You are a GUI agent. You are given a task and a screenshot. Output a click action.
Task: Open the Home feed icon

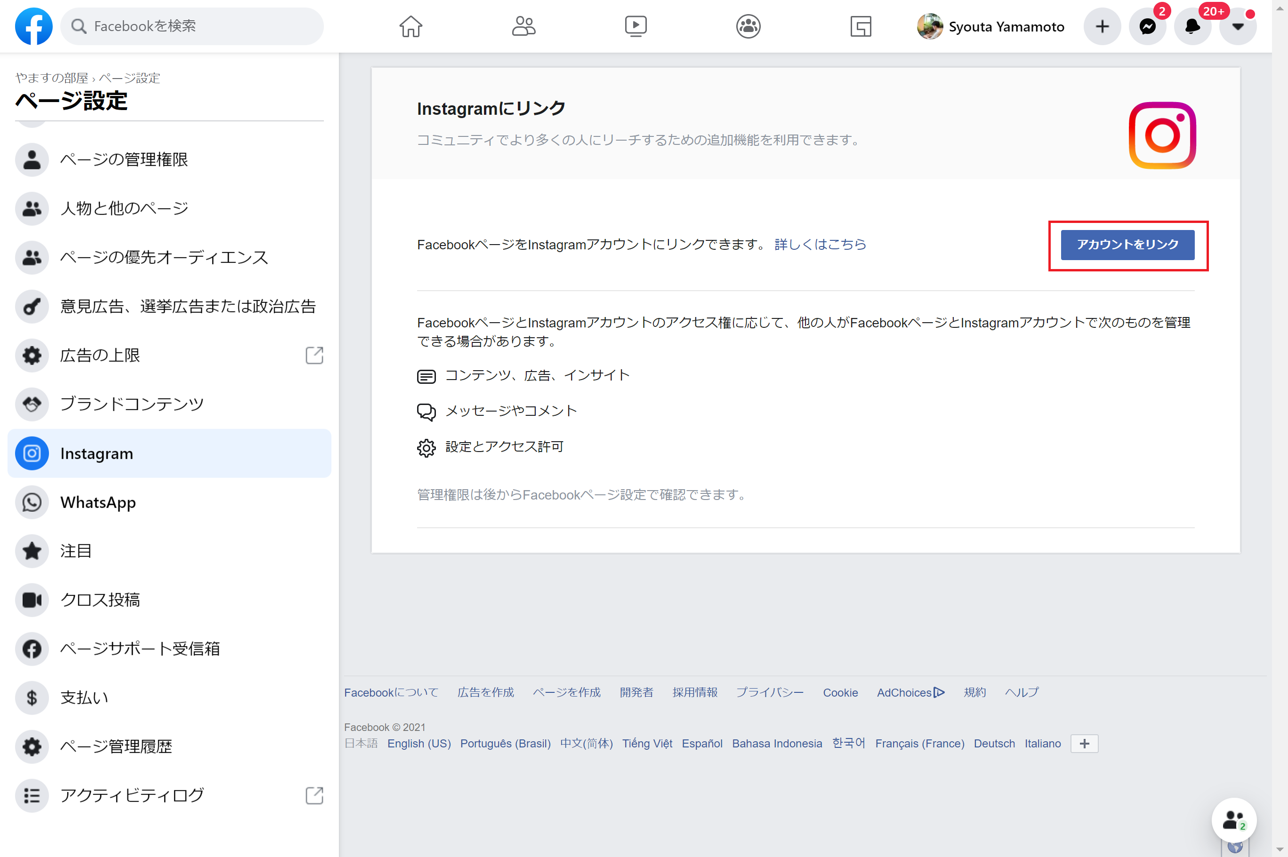coord(410,26)
